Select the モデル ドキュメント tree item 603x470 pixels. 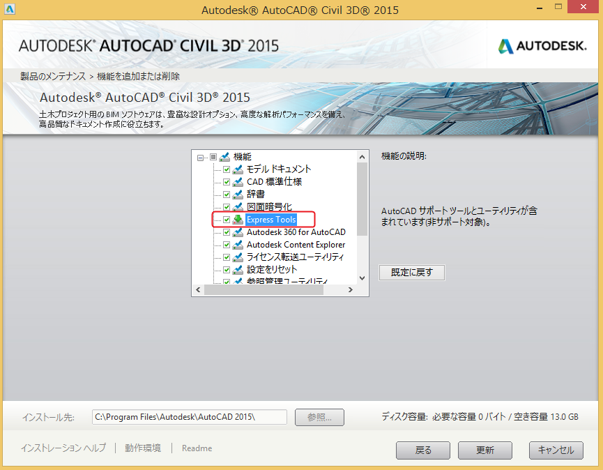(x=278, y=169)
